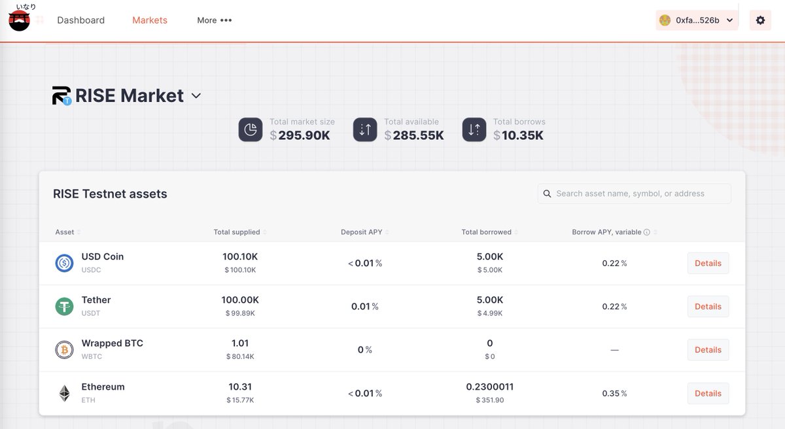Click the $285.55K available value
Viewport: 785px width, 429px height.
pyautogui.click(x=414, y=135)
